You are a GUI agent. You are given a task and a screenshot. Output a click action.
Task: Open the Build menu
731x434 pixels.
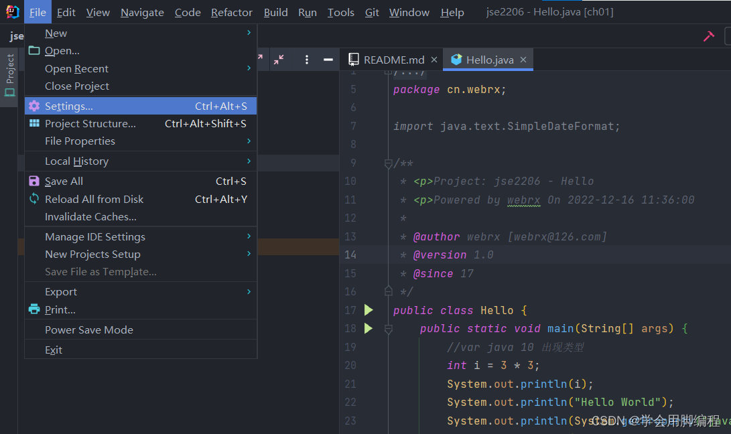click(x=275, y=13)
